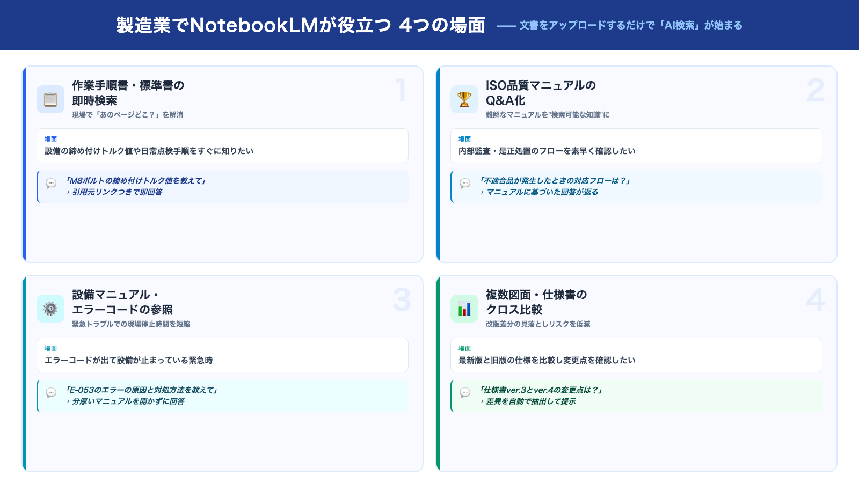The height and width of the screenshot is (483, 859).
Task: Click scene text エラーコードが出て設備が止まっている緊急時
Action: tap(129, 361)
